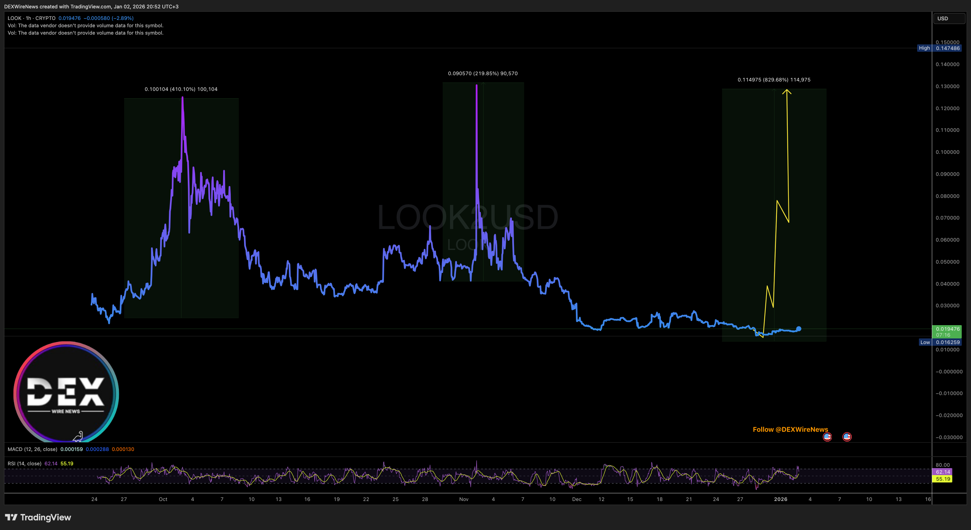Select the RSI (14, close) indicator legend
Screen dimensions: 971x530
pos(24,463)
